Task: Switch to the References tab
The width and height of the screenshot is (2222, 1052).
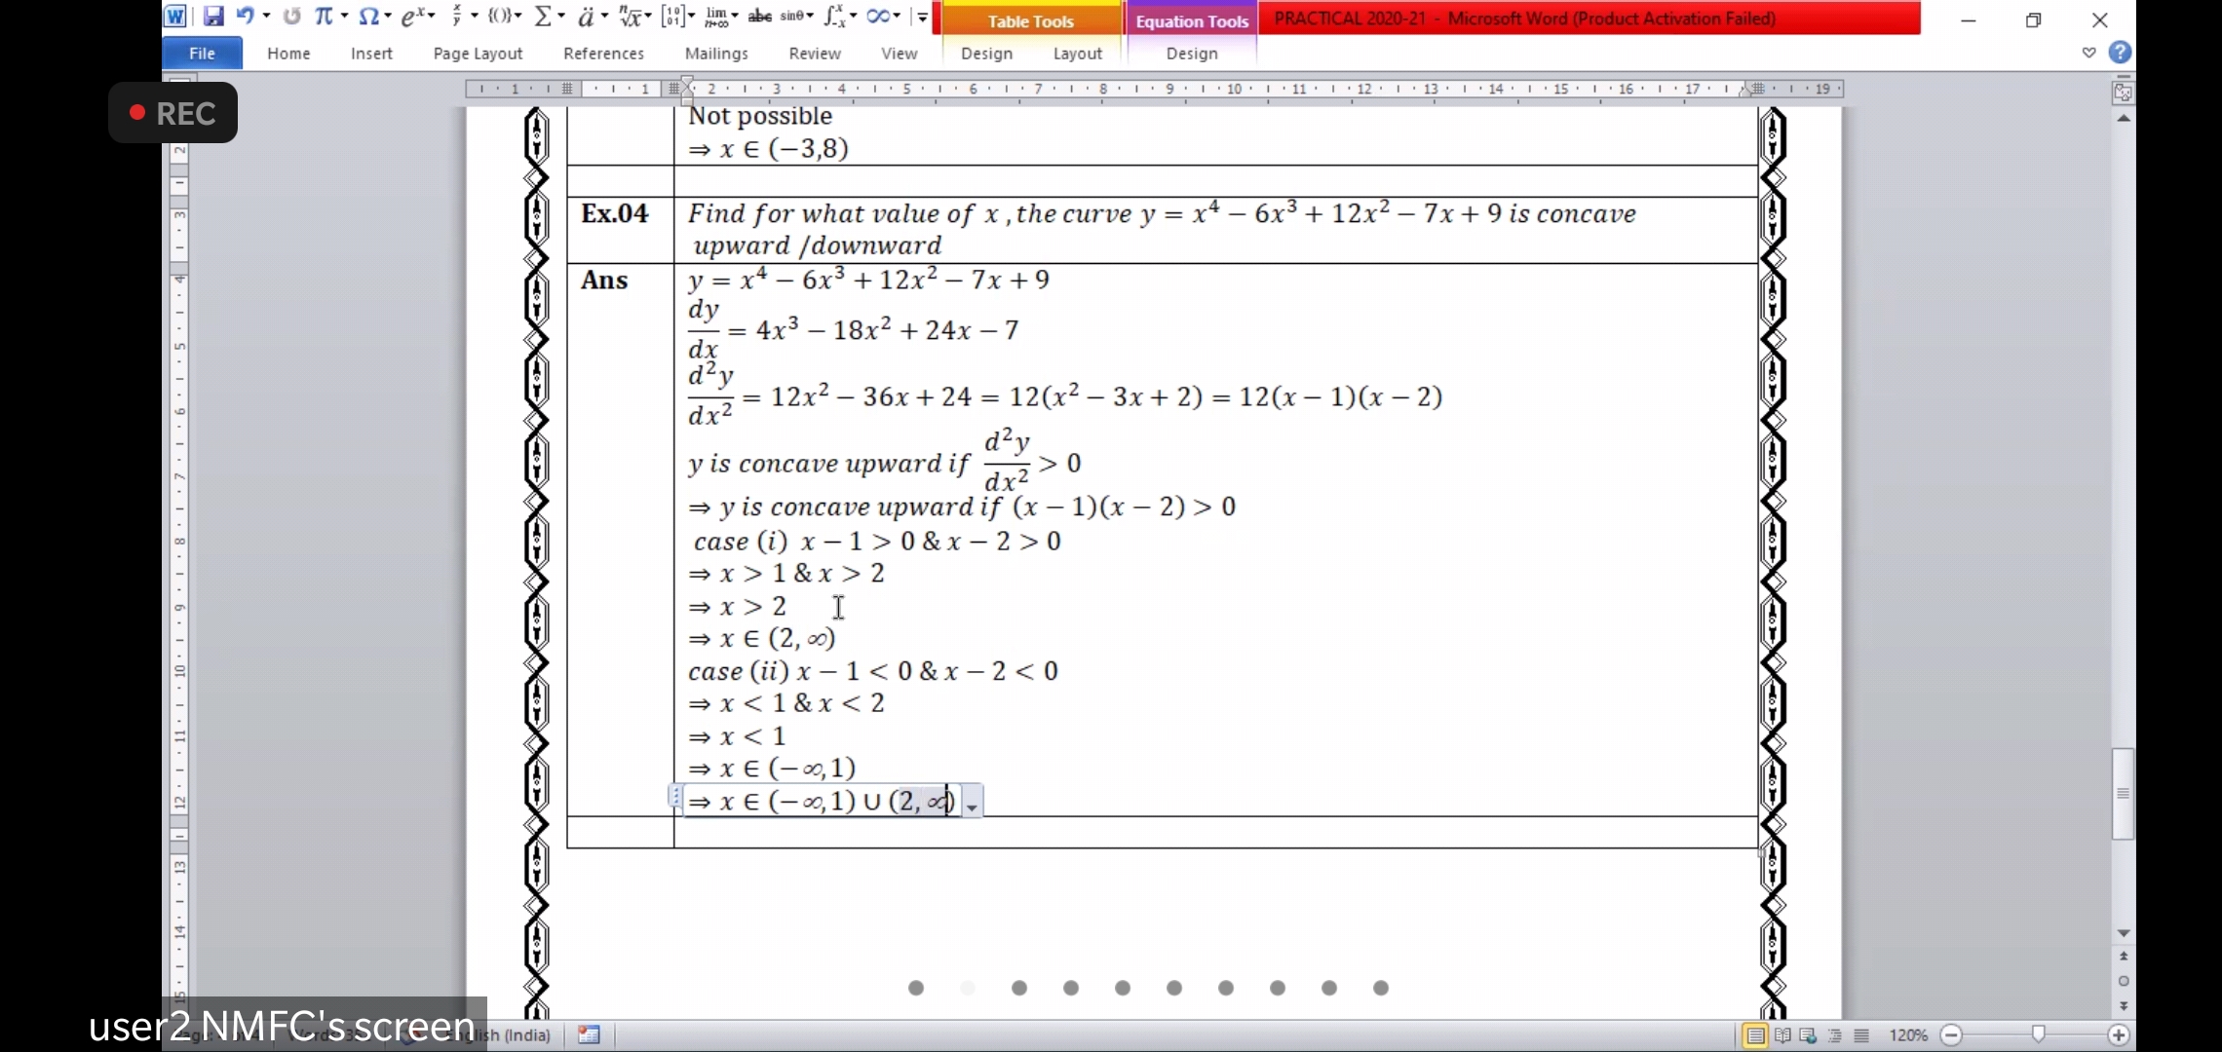Action: 603,54
